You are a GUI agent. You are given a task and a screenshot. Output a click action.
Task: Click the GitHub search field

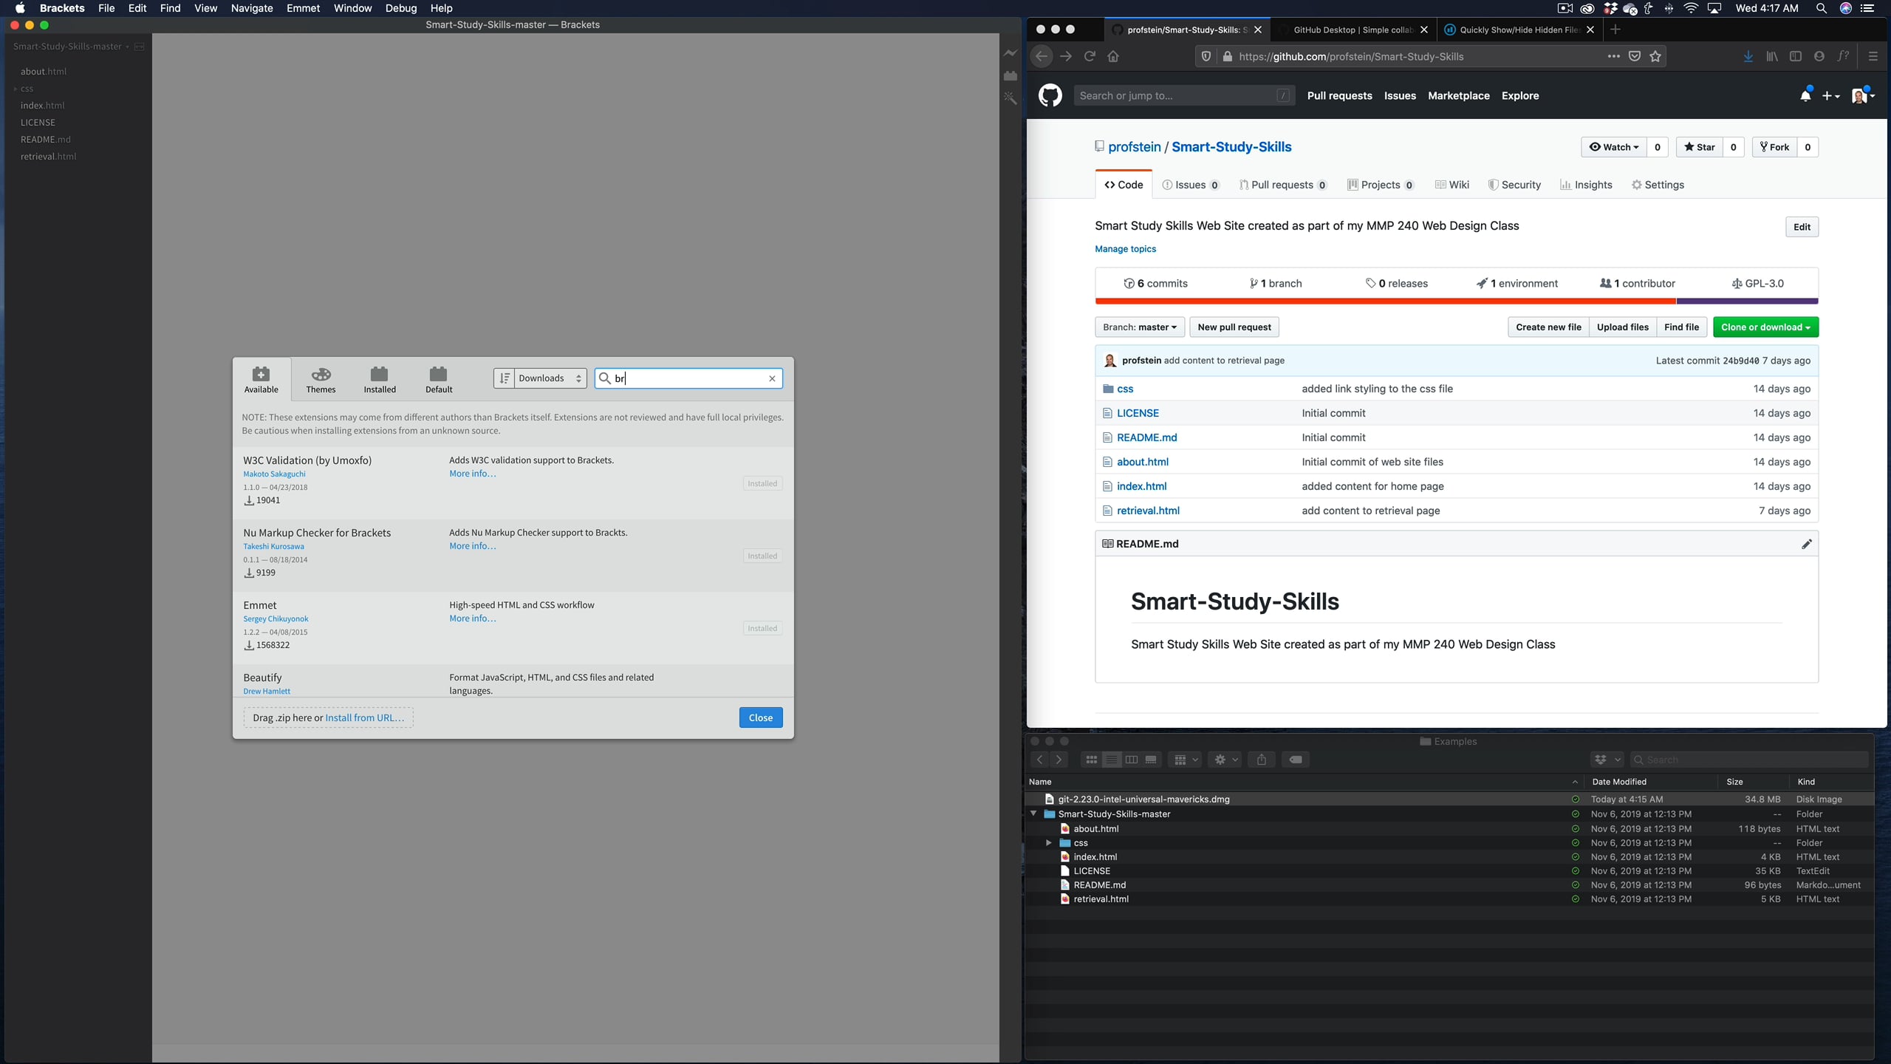(1182, 95)
